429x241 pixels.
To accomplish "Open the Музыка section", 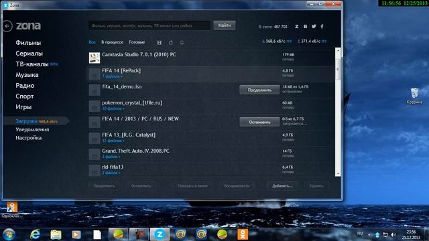I will tap(27, 75).
